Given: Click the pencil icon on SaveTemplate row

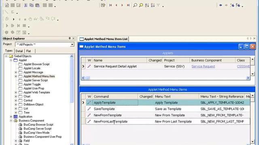Looking at the screenshot, I should coord(89,109).
